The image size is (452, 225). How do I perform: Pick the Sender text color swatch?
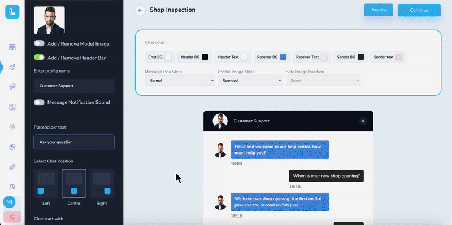pos(399,57)
